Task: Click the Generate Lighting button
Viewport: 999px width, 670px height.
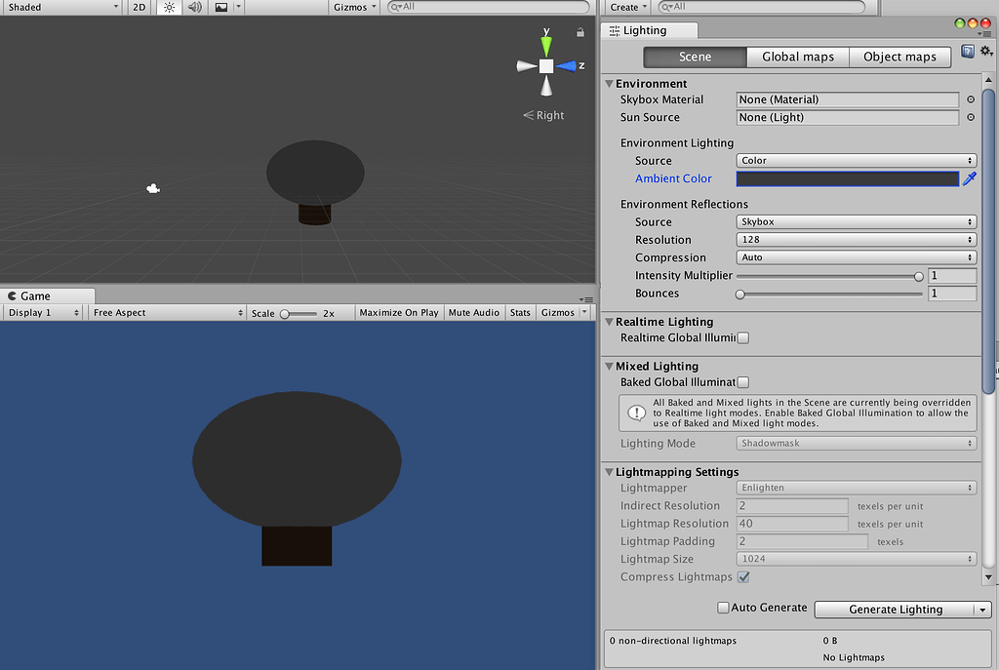Action: click(895, 609)
